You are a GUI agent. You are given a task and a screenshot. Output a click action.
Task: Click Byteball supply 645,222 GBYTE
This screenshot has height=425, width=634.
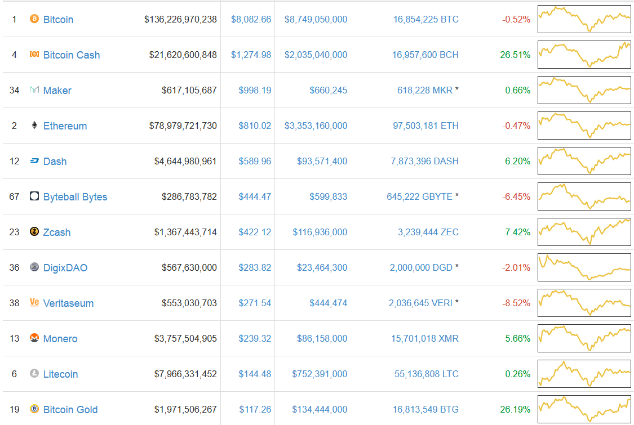(420, 196)
